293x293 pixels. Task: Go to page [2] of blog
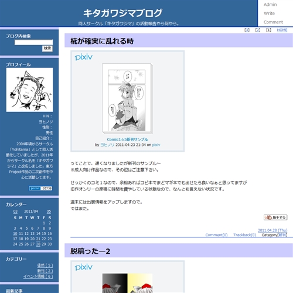258,30
